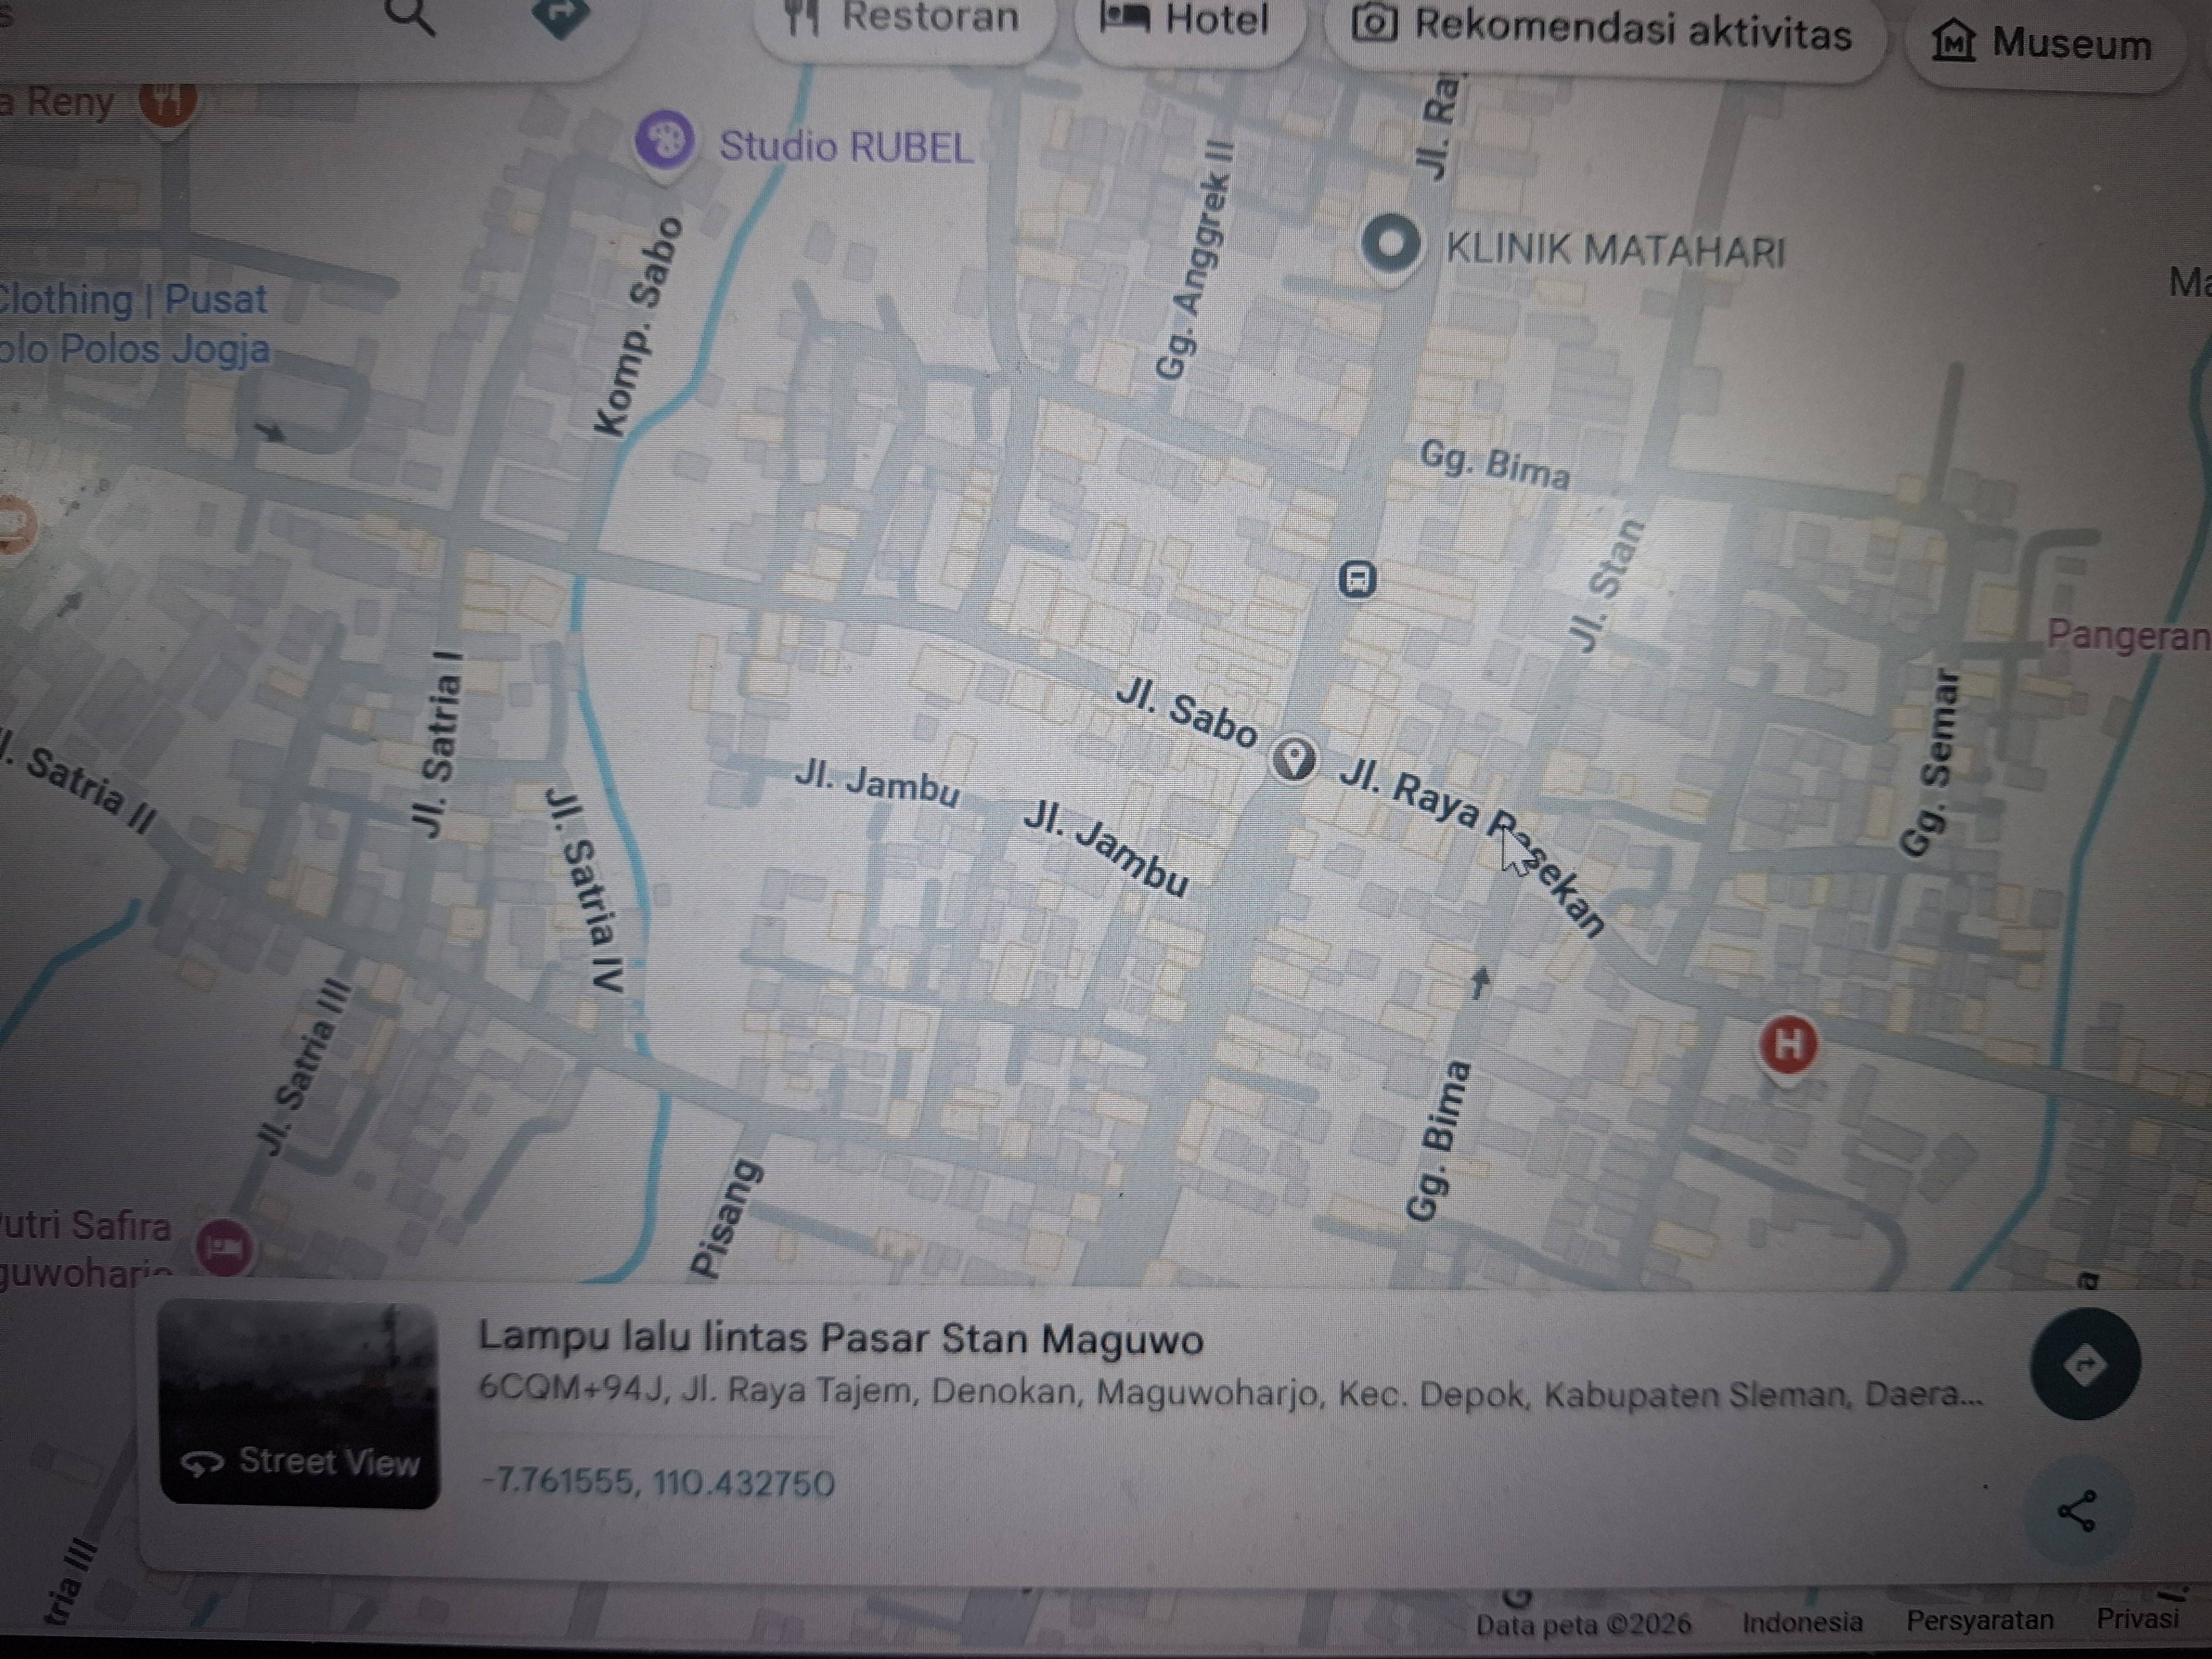The height and width of the screenshot is (1659, 2212).
Task: Click the Pangeran place label
Action: 2128,635
